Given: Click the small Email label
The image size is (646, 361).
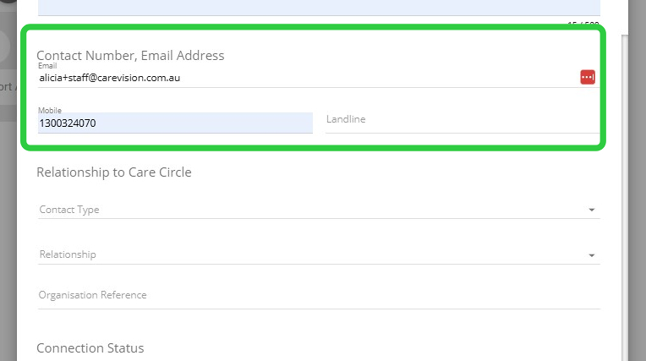Looking at the screenshot, I should 46,66.
